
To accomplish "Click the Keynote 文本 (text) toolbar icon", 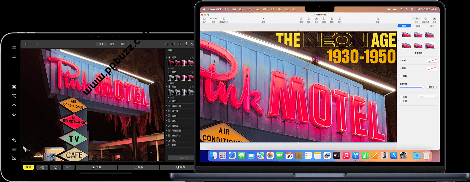I will click(316, 19).
